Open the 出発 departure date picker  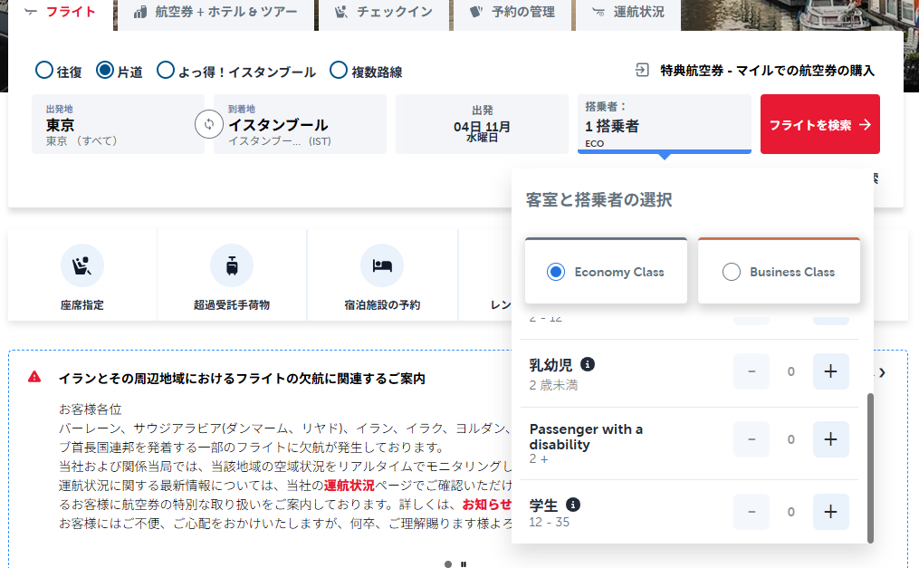pos(482,124)
